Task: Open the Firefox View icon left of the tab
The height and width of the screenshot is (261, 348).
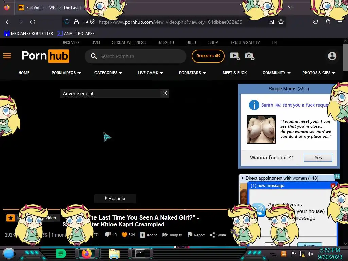Action: click(7, 7)
